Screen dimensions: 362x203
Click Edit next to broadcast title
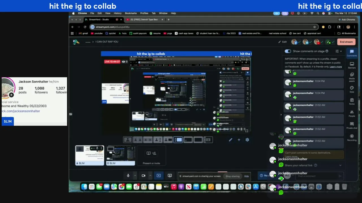[x=283, y=42]
